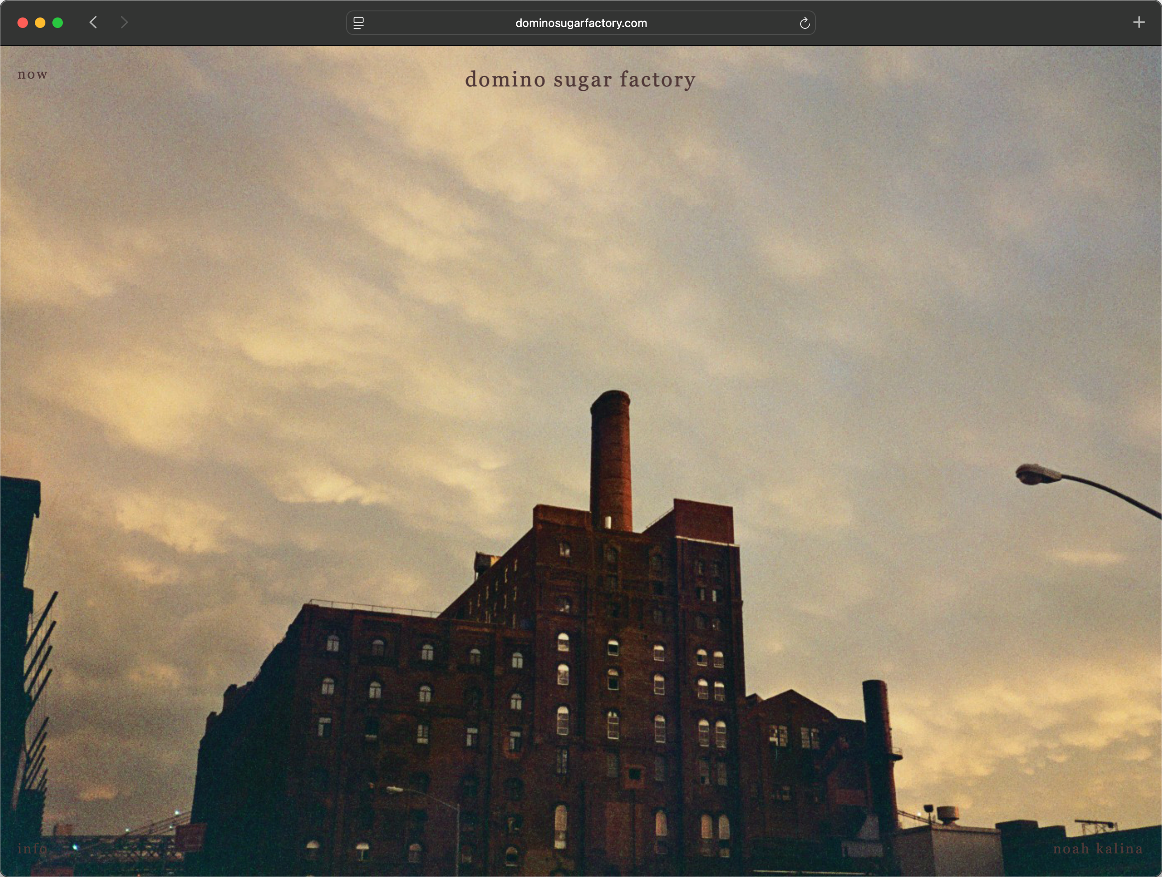This screenshot has width=1162, height=877.
Task: Minimize window using the yellow button
Action: coord(40,23)
